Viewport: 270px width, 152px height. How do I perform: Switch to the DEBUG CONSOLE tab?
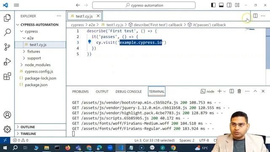128,92
